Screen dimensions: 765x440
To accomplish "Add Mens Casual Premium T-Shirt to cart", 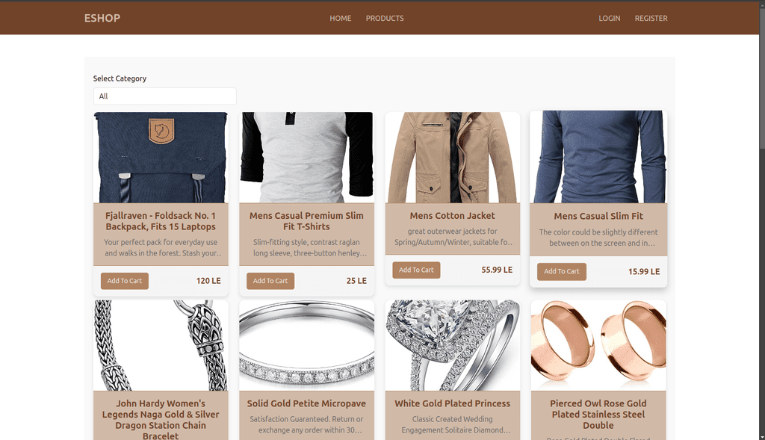I will [x=270, y=281].
